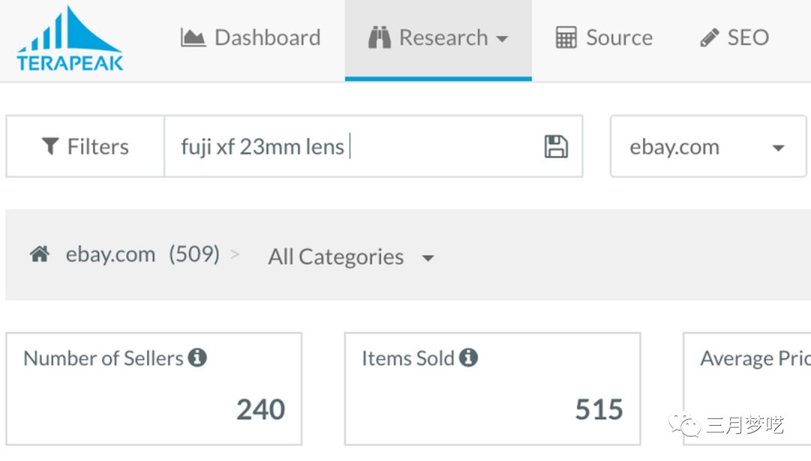811x461 pixels.
Task: Expand the All Categories dropdown
Action: [351, 257]
